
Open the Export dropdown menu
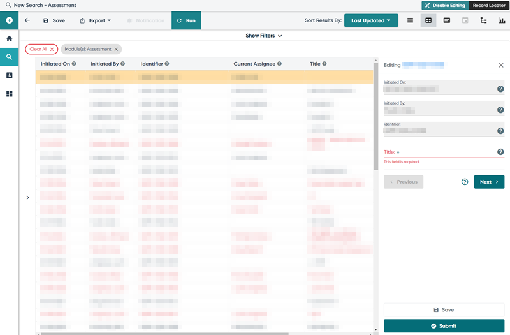click(95, 20)
